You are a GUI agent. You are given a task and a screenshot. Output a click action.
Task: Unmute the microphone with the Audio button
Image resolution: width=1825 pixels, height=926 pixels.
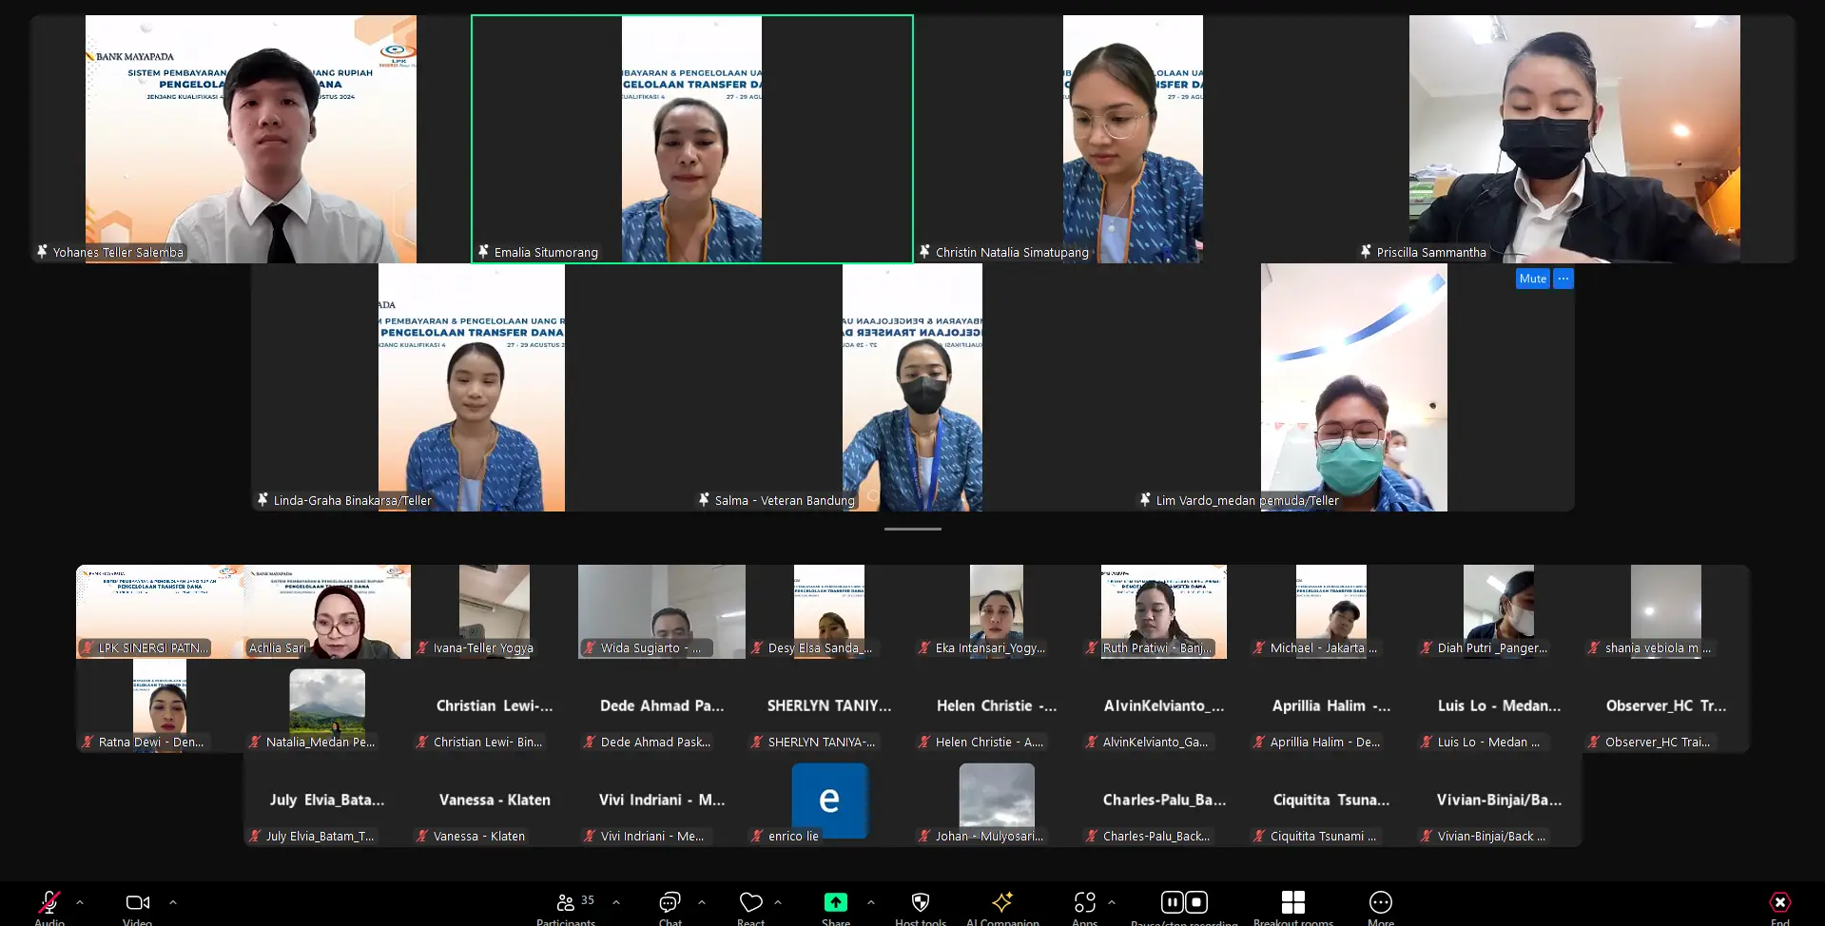click(49, 903)
